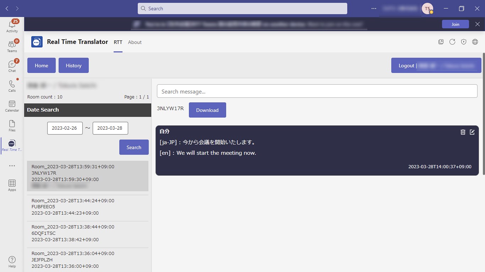Open the Calendar
485x272 pixels.
pos(12,106)
